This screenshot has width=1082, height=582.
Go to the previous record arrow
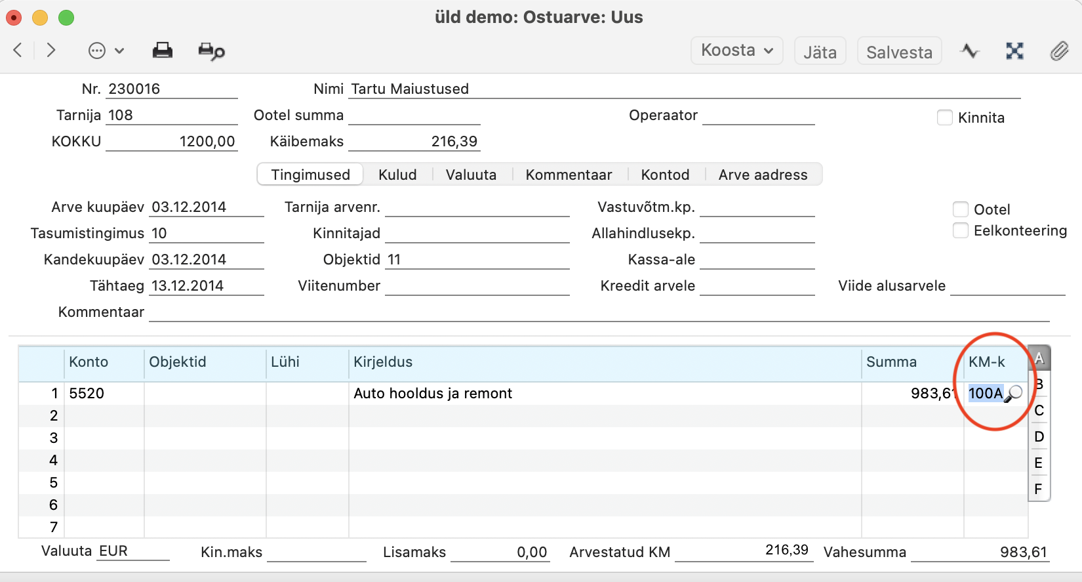pos(18,51)
